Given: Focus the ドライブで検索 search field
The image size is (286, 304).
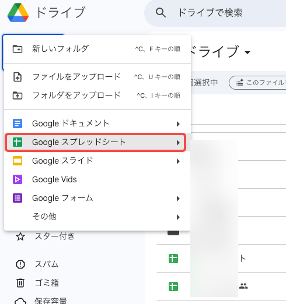Looking at the screenshot, I should (215, 13).
